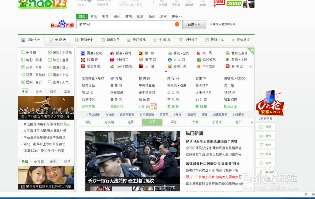Click the 网易 red icon
Viewport: 315px width, 199px height.
click(198, 53)
